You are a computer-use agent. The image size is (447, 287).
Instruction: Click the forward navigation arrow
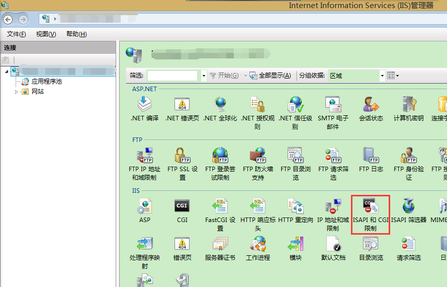click(x=23, y=20)
